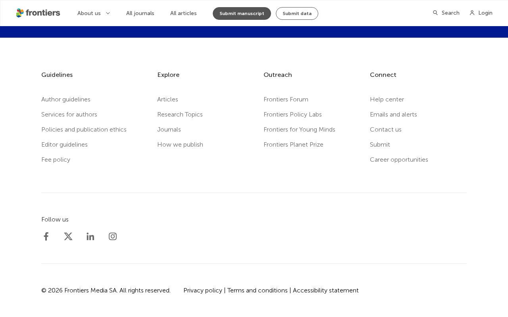
Task: Open Career opportunities link
Action: click(x=399, y=160)
